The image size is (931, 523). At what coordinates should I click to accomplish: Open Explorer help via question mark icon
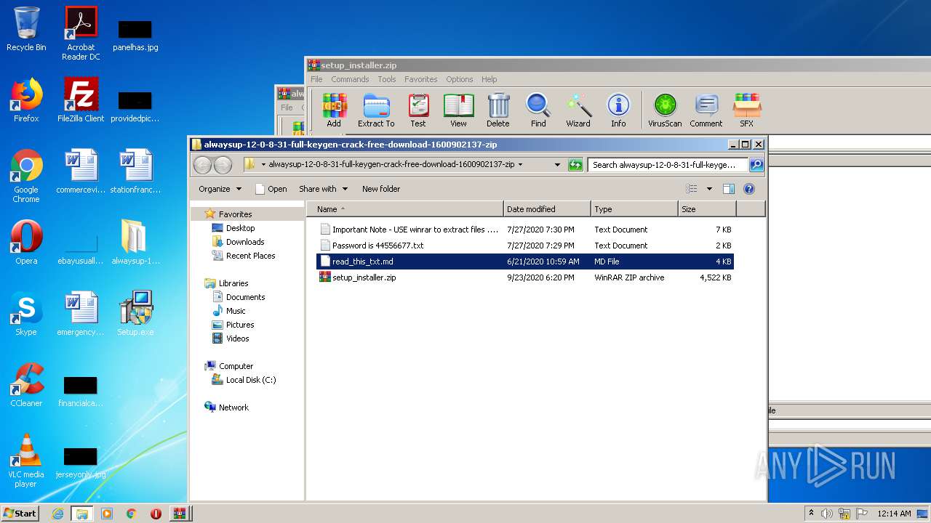coord(749,189)
